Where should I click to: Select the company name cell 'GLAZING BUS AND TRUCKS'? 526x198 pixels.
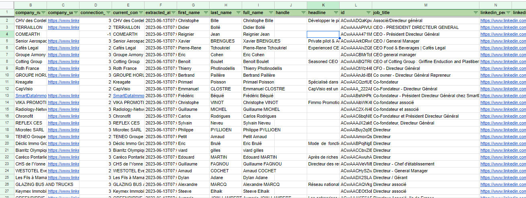coord(31,184)
